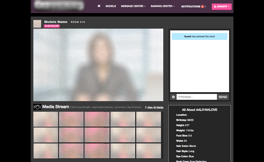
Task: Select the 'Eye Color: Blue' line
Action: coord(185,157)
